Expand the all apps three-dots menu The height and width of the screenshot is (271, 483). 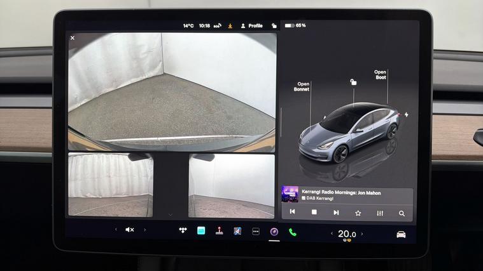(x=256, y=232)
